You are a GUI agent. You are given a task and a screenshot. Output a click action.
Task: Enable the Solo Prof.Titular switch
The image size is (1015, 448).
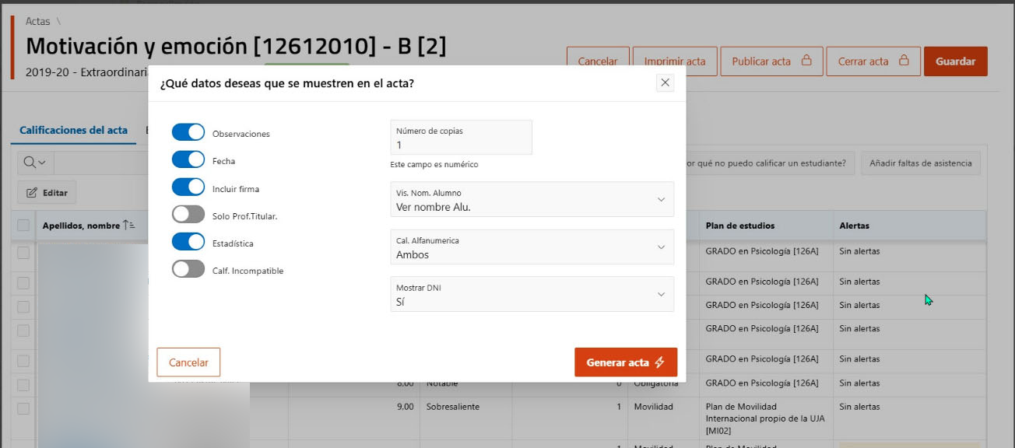(188, 215)
